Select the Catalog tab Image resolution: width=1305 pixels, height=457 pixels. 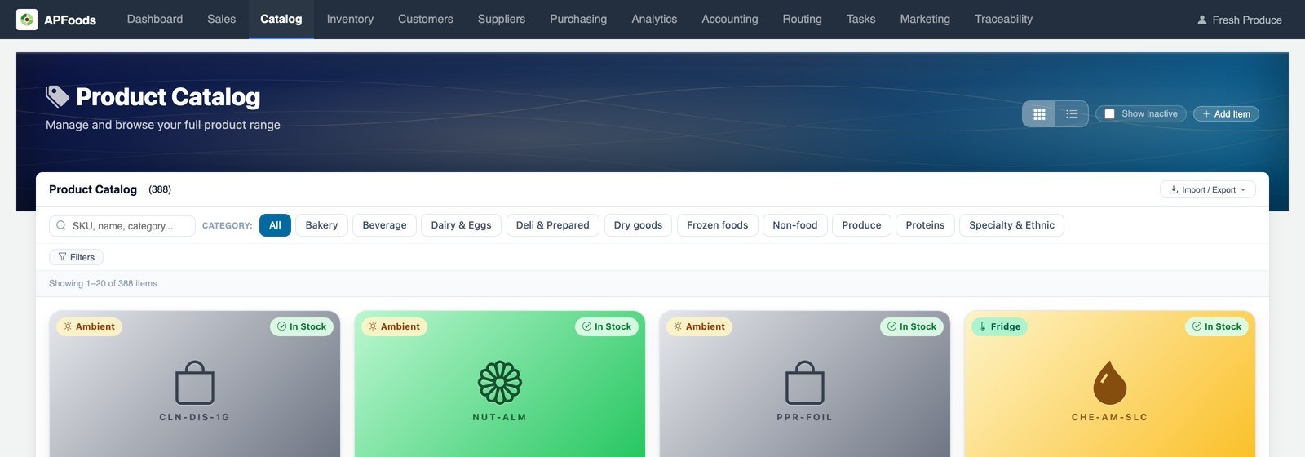coord(281,19)
